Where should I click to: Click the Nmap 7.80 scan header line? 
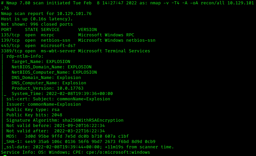[127, 3]
